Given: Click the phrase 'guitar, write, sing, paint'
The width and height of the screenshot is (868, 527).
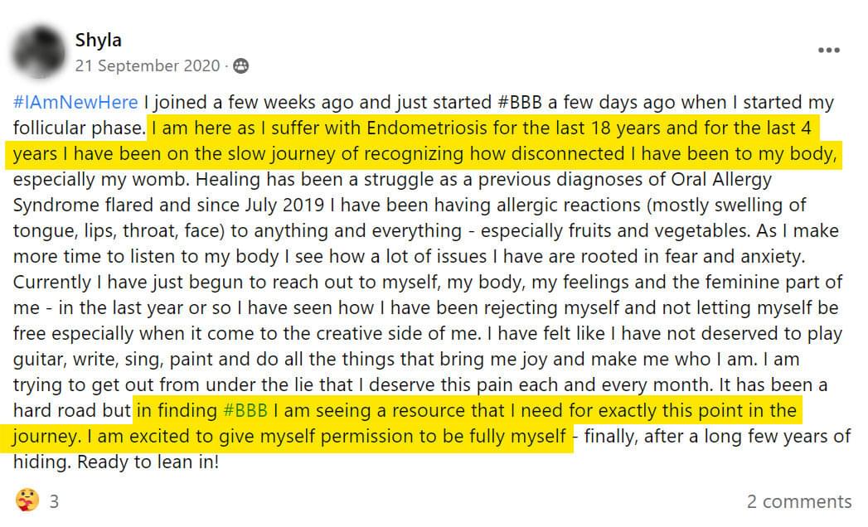Looking at the screenshot, I should tap(113, 360).
